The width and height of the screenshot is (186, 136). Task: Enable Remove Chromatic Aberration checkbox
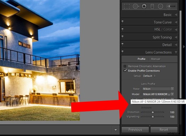coord(125,66)
